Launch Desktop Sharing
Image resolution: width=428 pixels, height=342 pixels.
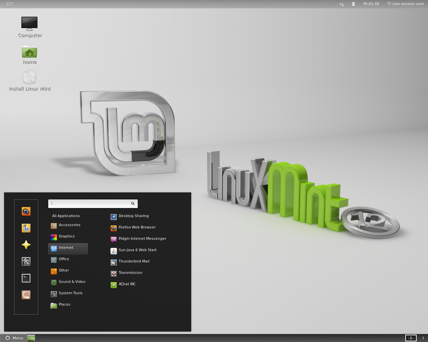(x=130, y=216)
